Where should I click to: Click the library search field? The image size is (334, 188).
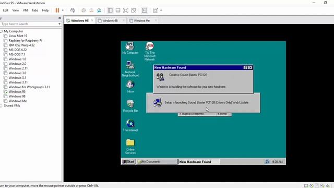(29, 24)
